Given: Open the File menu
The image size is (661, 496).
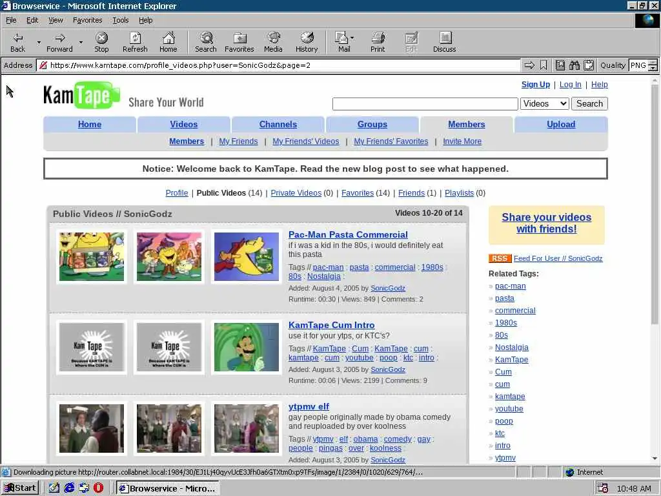Looking at the screenshot, I should (x=11, y=20).
